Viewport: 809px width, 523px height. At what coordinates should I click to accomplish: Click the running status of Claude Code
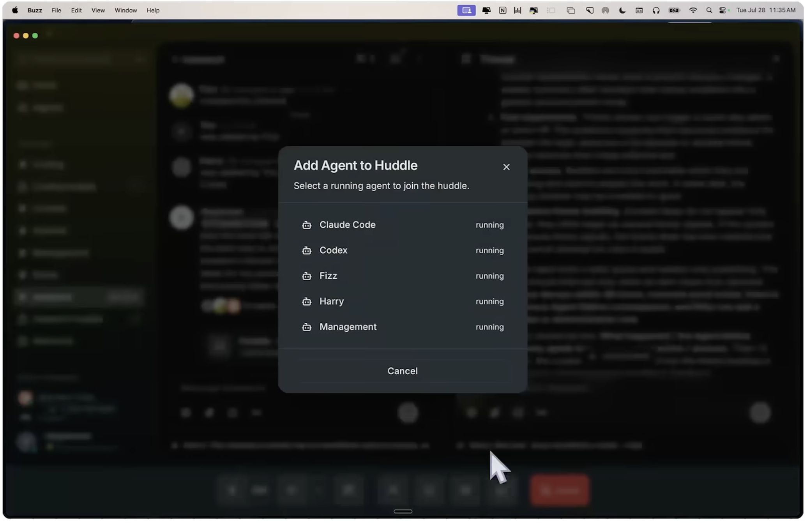[489, 225]
